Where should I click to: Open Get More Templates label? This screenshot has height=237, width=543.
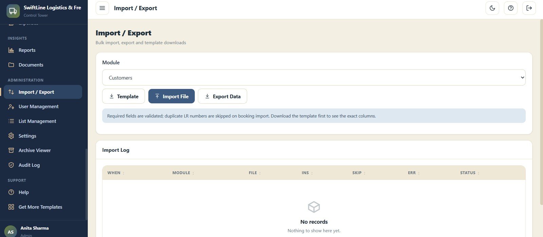40,207
